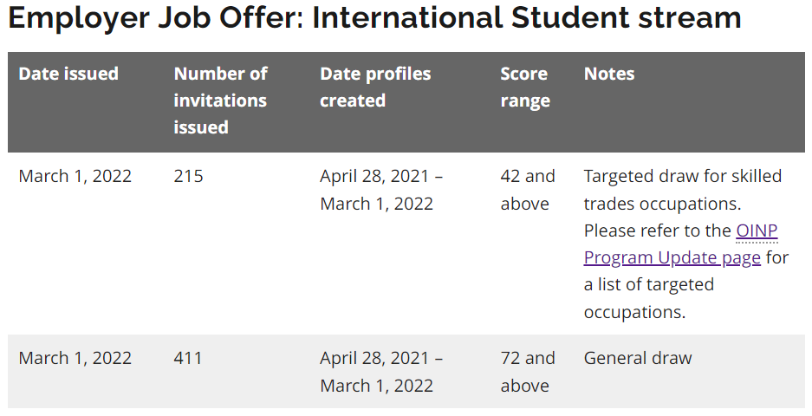
Task: Click the Score range column header
Action: (524, 87)
